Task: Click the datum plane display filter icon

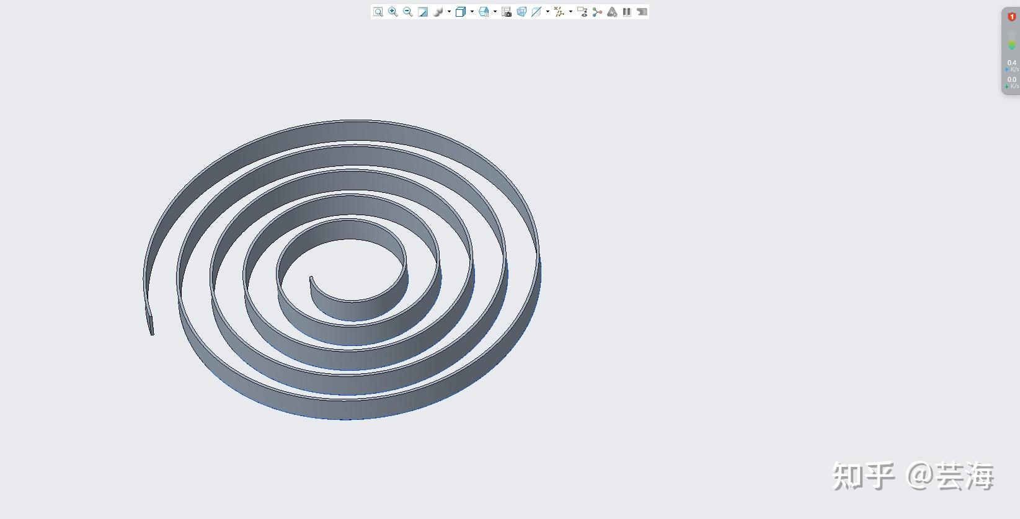Action: coord(536,12)
